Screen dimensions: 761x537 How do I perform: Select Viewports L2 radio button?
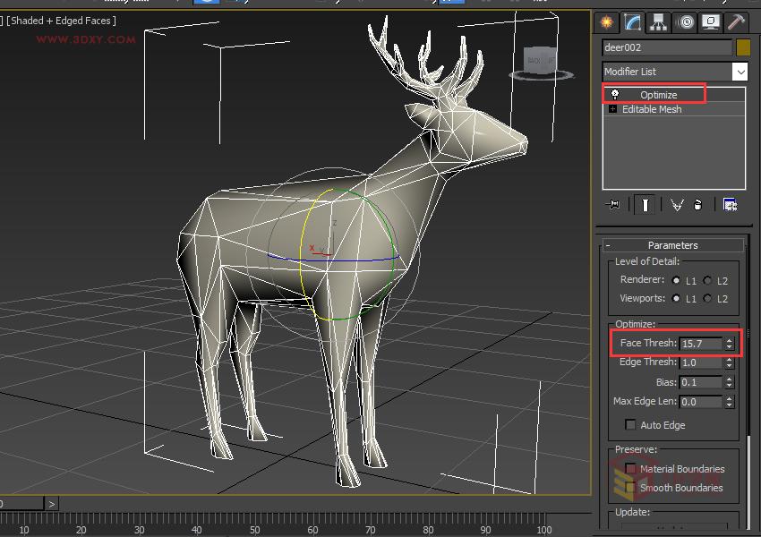coord(707,298)
